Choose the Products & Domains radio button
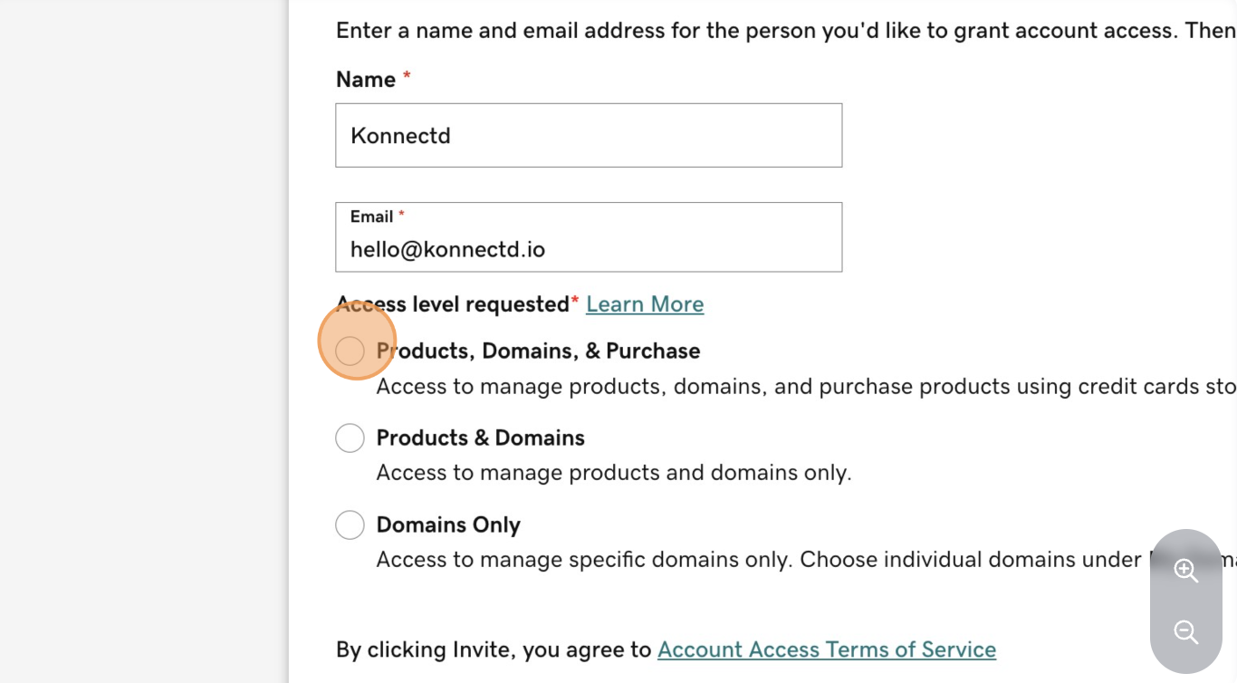Viewport: 1237px width, 683px height. click(350, 438)
